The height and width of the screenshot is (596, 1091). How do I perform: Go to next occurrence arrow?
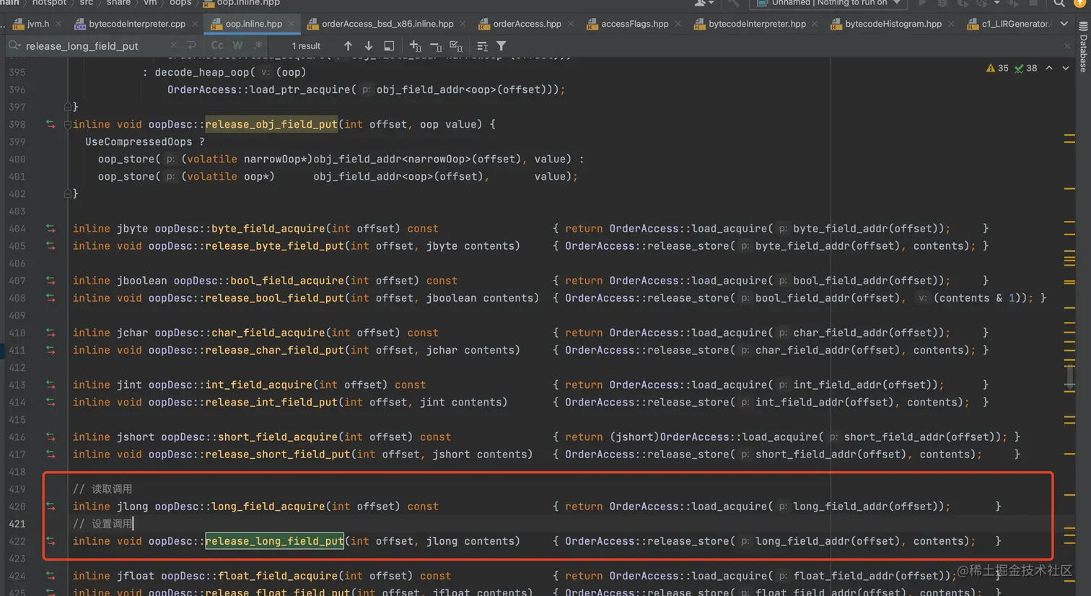click(x=369, y=45)
